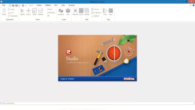Switch to the PLUGINS ribbon tab
This screenshot has width=195, height=110.
72,5
